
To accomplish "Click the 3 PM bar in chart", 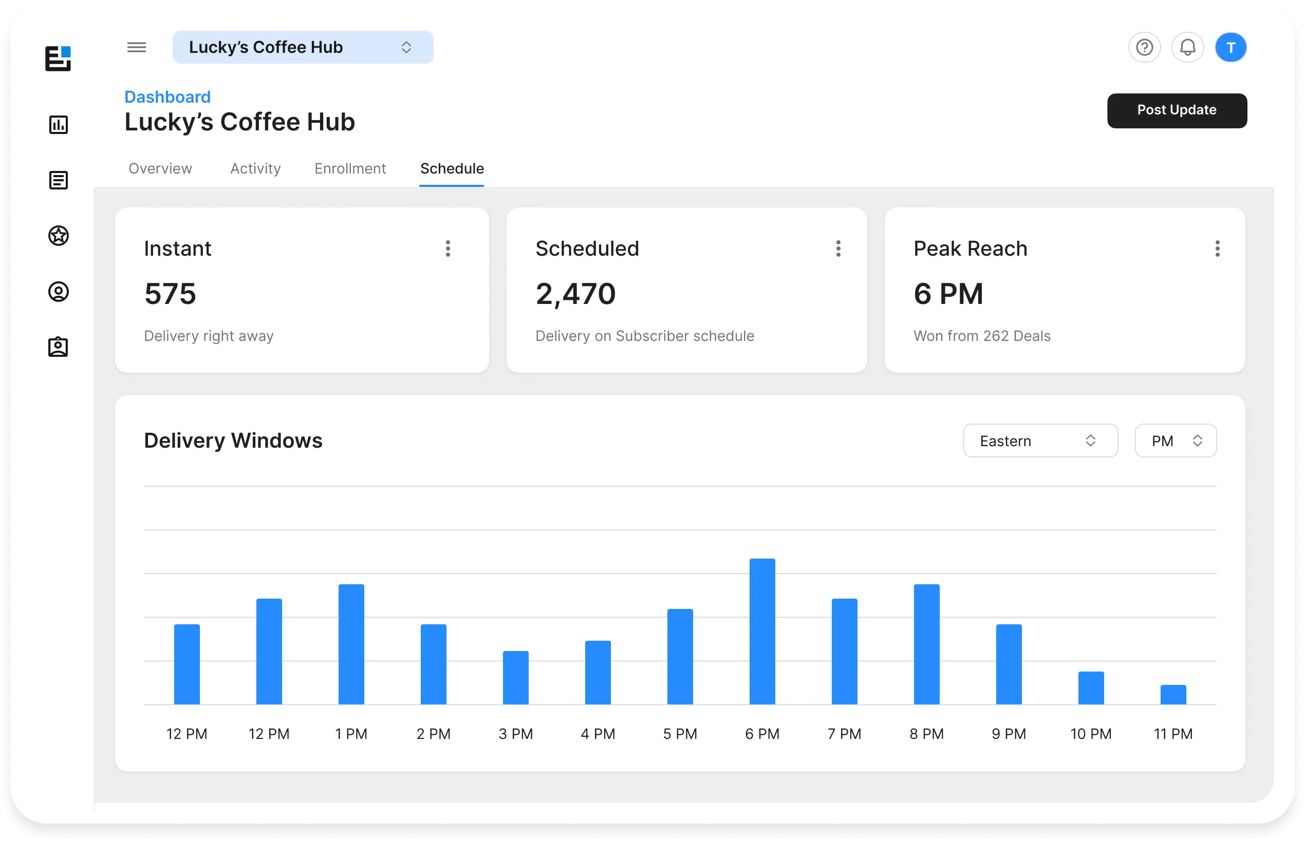I will (x=515, y=677).
